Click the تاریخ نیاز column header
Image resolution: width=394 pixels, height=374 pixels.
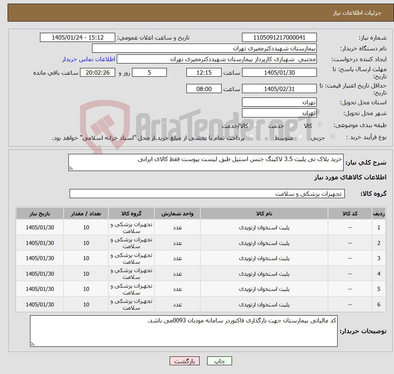click(x=40, y=213)
